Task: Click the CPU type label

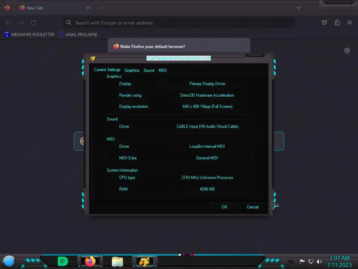Action: 127,178
